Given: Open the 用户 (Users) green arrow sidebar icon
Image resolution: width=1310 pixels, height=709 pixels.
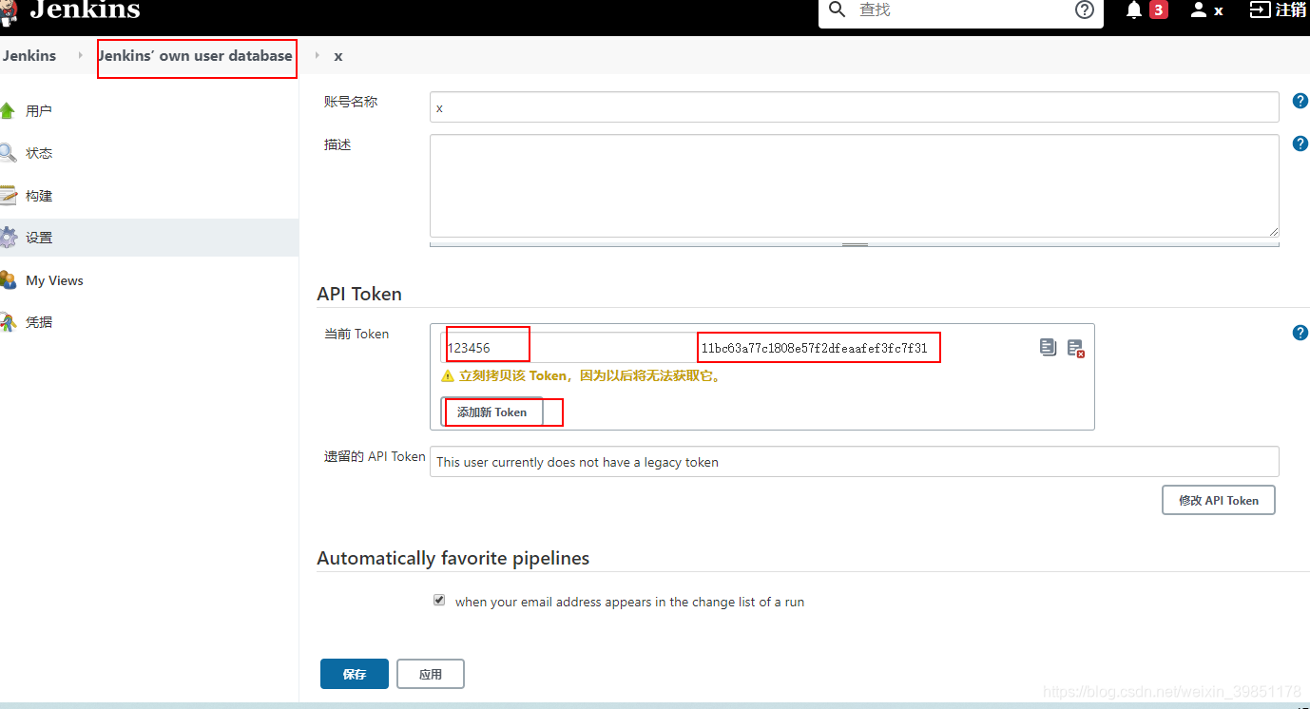Looking at the screenshot, I should click(11, 109).
